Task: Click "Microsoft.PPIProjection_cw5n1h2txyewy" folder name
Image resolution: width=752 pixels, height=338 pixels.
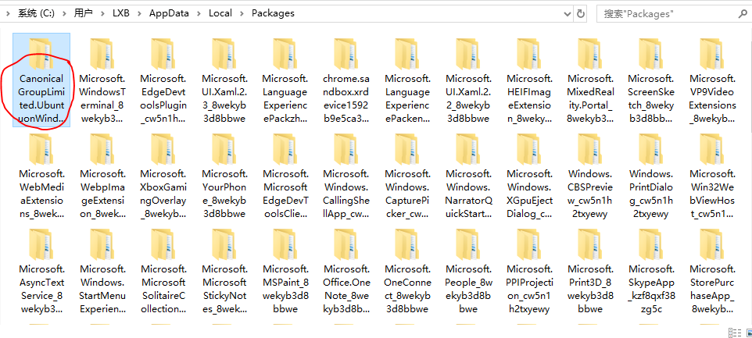Action: (529, 289)
